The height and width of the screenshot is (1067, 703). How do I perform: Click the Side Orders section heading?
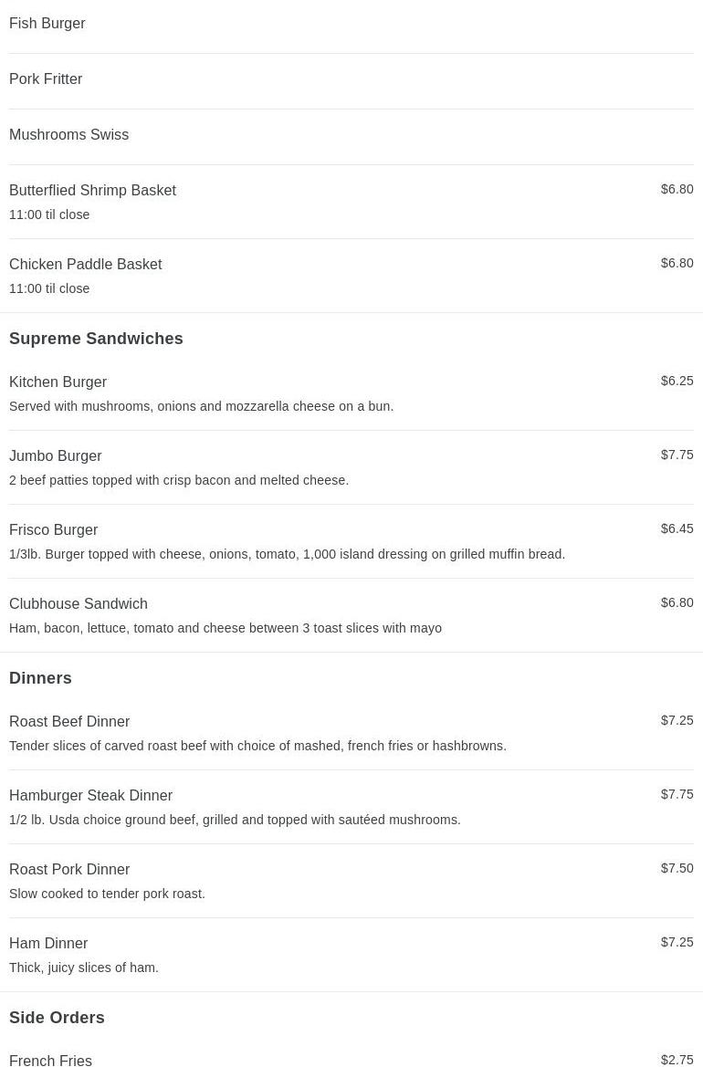57,1018
